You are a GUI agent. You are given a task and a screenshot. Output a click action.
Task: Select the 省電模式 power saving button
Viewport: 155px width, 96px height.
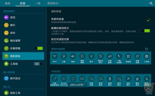tap(110, 81)
